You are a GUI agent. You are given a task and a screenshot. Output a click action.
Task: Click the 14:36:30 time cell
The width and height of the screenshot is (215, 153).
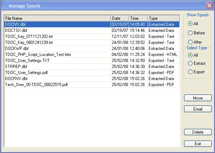138,67
